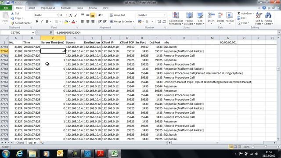Open Internet Explorer from taskbar
Viewport: 281px width, 158px height.
tap(19, 154)
